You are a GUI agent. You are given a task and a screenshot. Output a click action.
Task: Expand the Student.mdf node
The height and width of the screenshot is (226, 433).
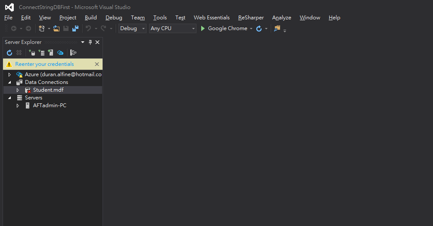[x=18, y=90]
